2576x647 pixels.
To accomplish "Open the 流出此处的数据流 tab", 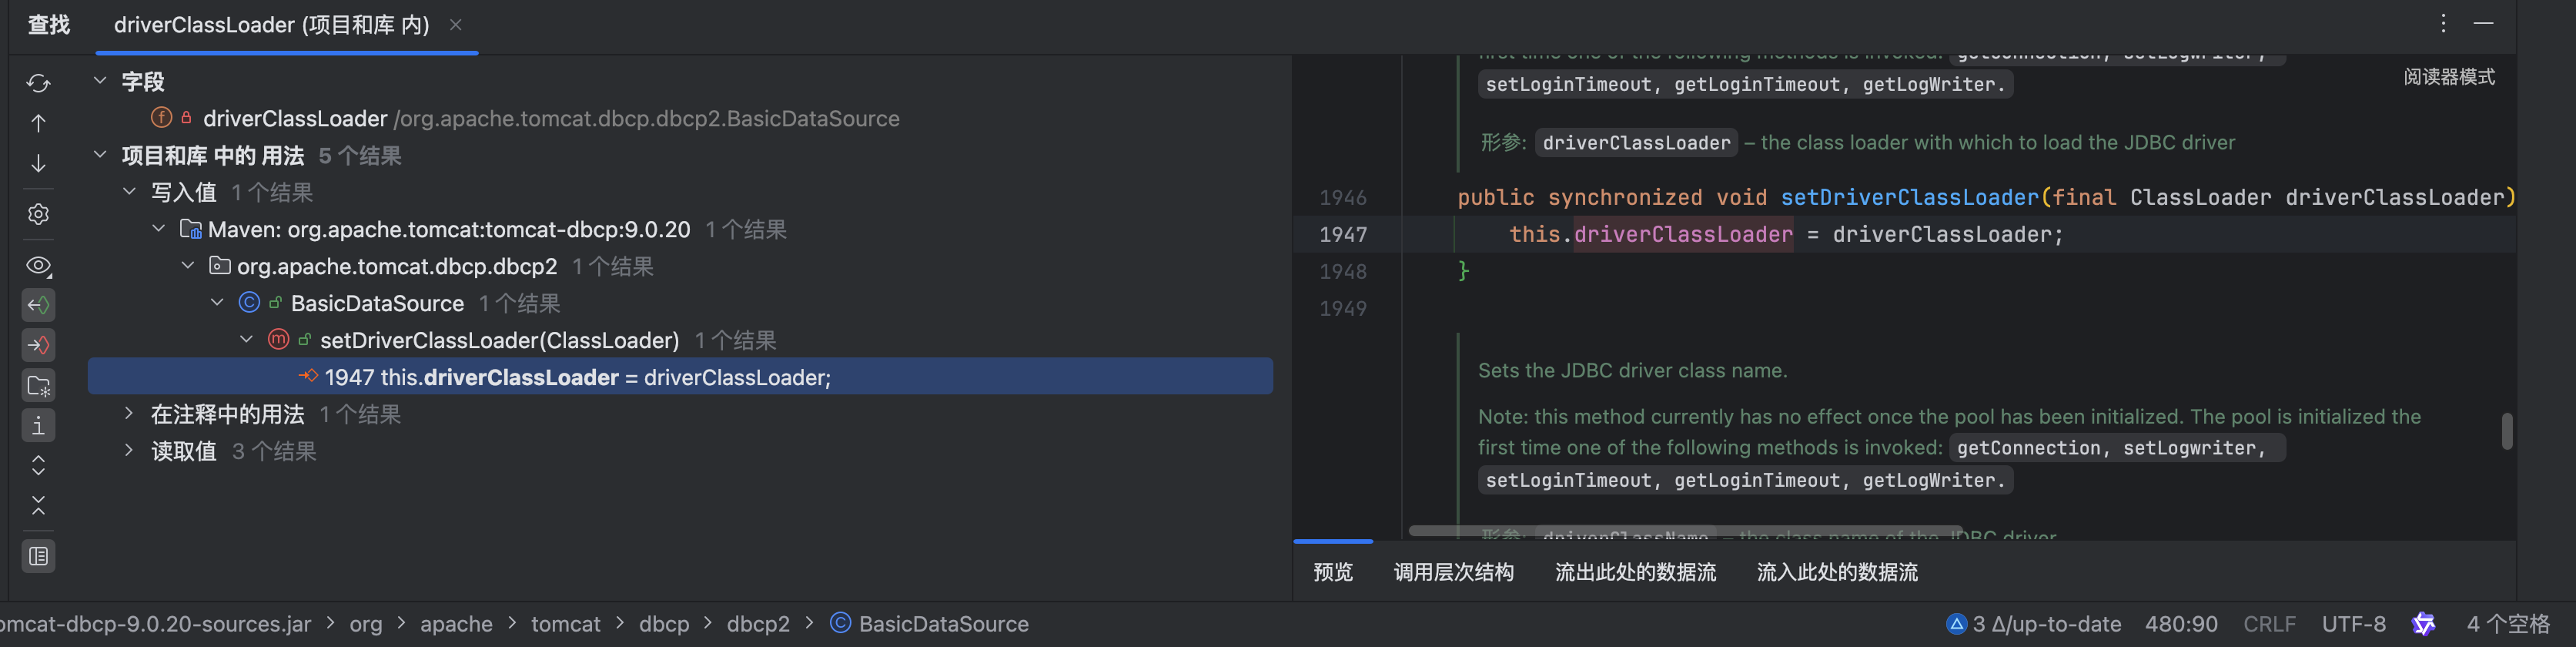I will click(1635, 572).
